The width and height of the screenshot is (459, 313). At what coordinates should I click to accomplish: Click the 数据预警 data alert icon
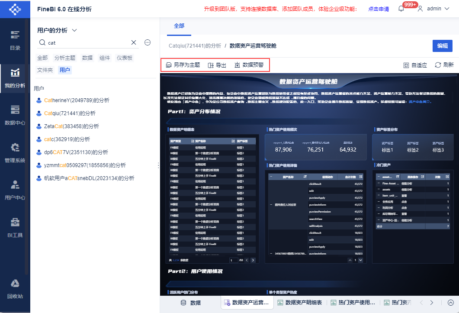237,65
